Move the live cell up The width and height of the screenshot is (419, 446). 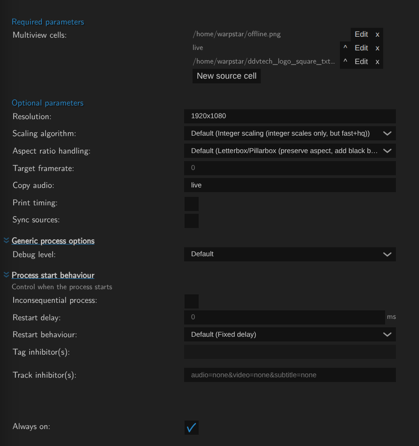point(345,48)
